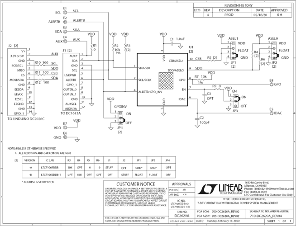Click the Customer Notice heading
Viewport: 296px width, 226px height.
[x=128, y=184]
